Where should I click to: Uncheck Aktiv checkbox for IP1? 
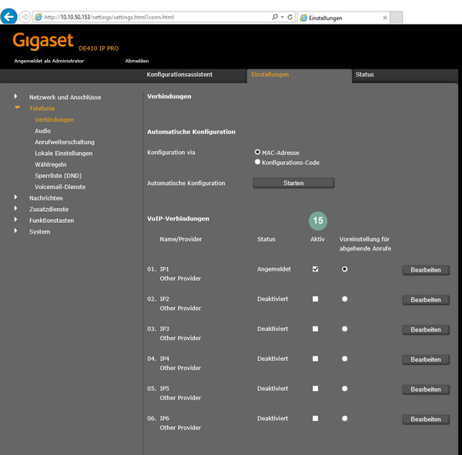tap(315, 269)
